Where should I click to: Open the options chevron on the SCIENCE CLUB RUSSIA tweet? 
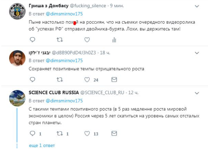[x=197, y=92]
